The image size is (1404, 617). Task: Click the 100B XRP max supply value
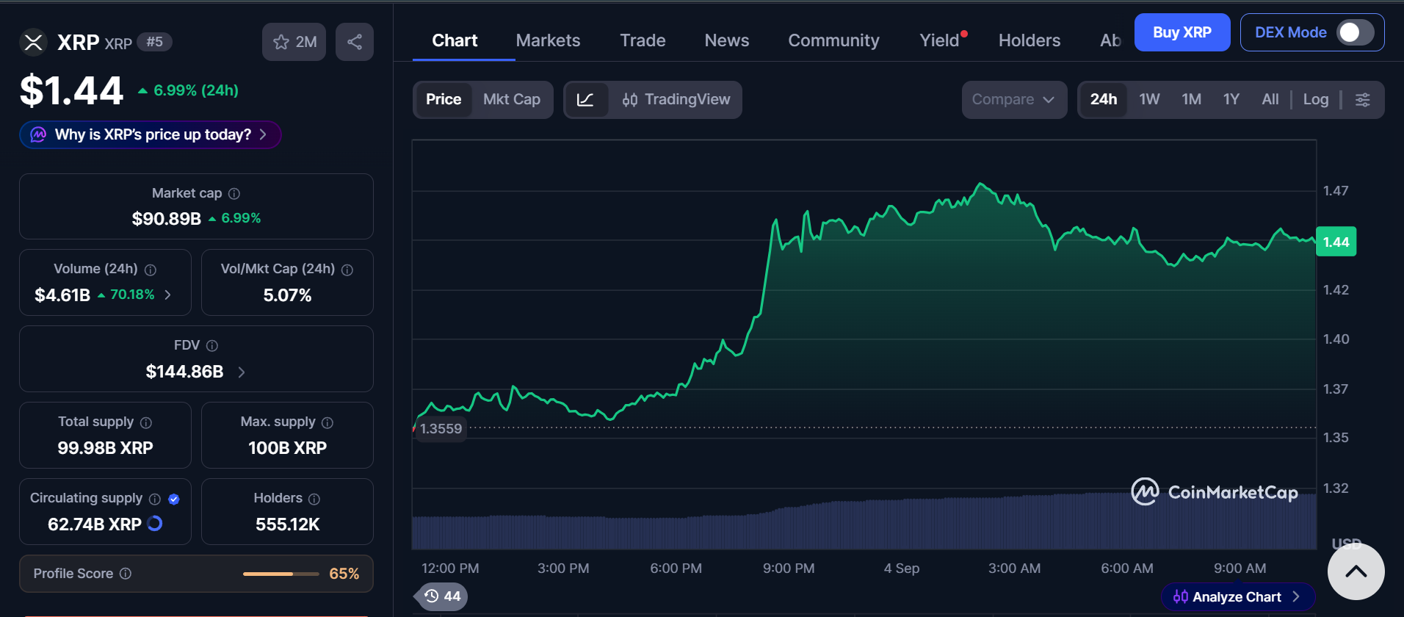[x=288, y=448]
